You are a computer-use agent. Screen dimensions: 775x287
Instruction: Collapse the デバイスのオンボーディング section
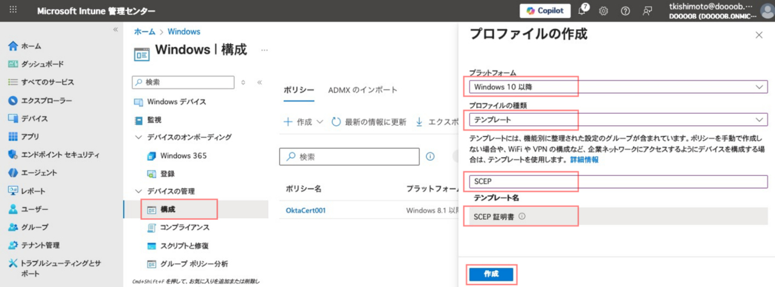coord(137,137)
